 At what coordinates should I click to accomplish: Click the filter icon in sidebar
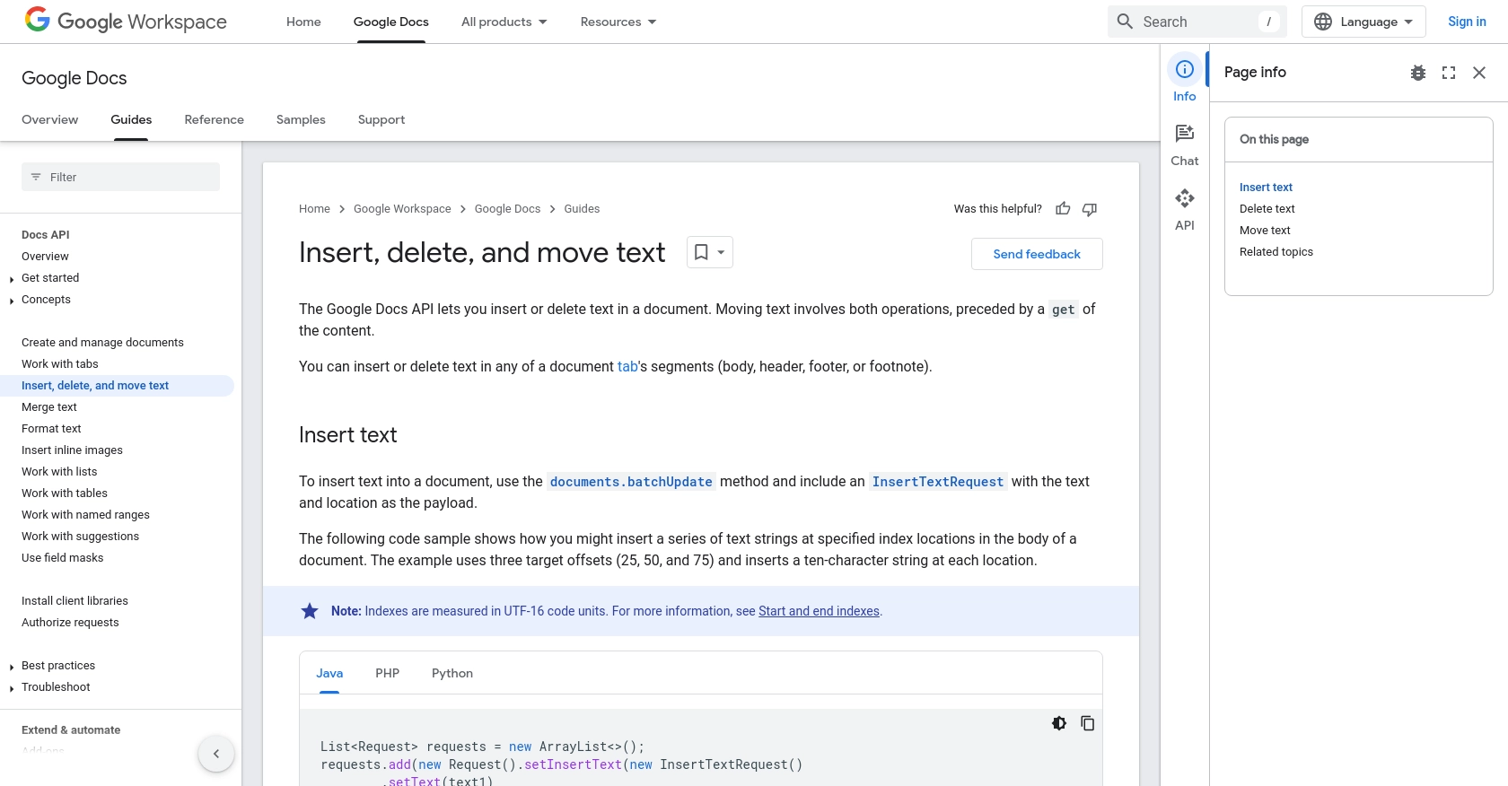click(x=36, y=177)
